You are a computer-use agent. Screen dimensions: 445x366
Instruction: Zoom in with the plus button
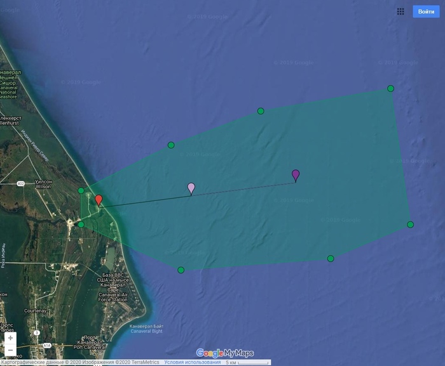[10, 338]
